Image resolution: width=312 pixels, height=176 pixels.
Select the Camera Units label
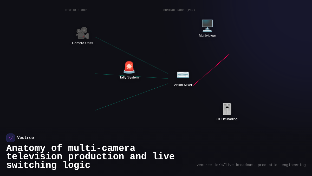click(x=82, y=43)
